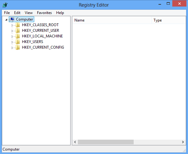Click the horizontal scrollbar right arrow
This screenshot has width=188, height=154.
click(183, 142)
